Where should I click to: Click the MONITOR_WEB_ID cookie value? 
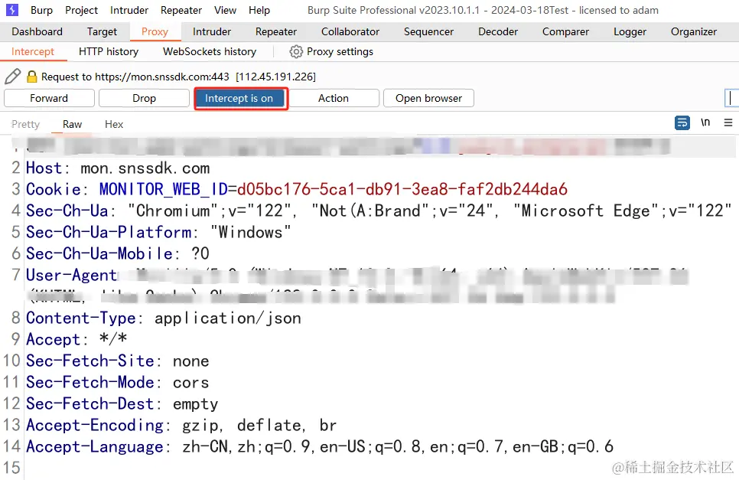click(402, 189)
